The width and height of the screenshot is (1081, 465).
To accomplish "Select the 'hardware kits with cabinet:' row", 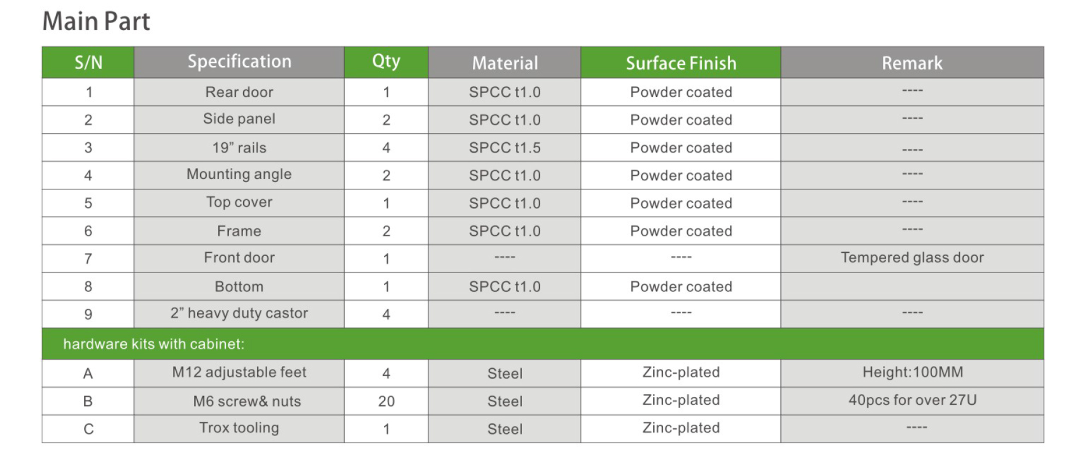I will point(153,344).
